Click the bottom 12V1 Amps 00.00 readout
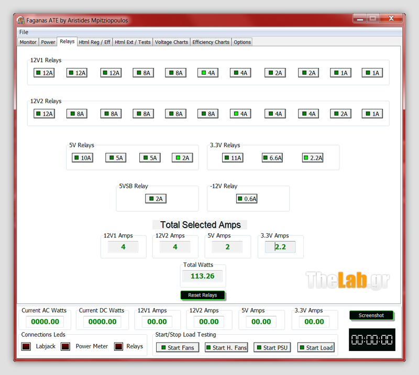Viewport: 419px width, 375px height. coord(157,322)
